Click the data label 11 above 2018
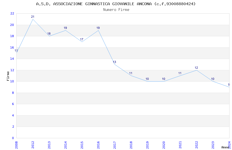Viewport: 232px width, 150px height. pos(131,73)
